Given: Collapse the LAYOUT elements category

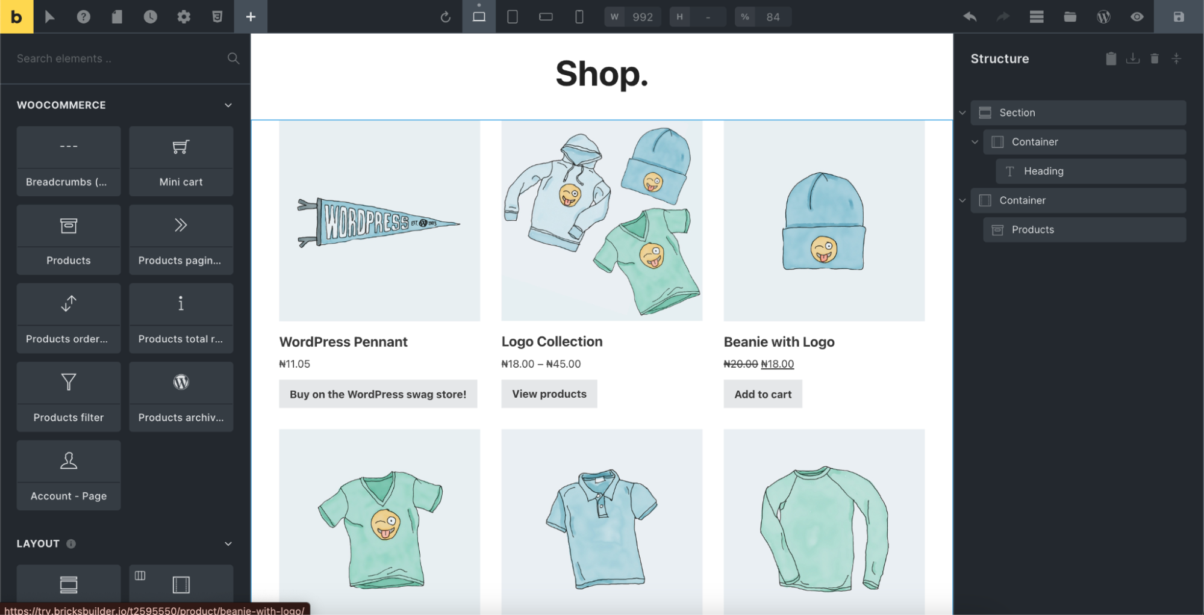Looking at the screenshot, I should [228, 543].
